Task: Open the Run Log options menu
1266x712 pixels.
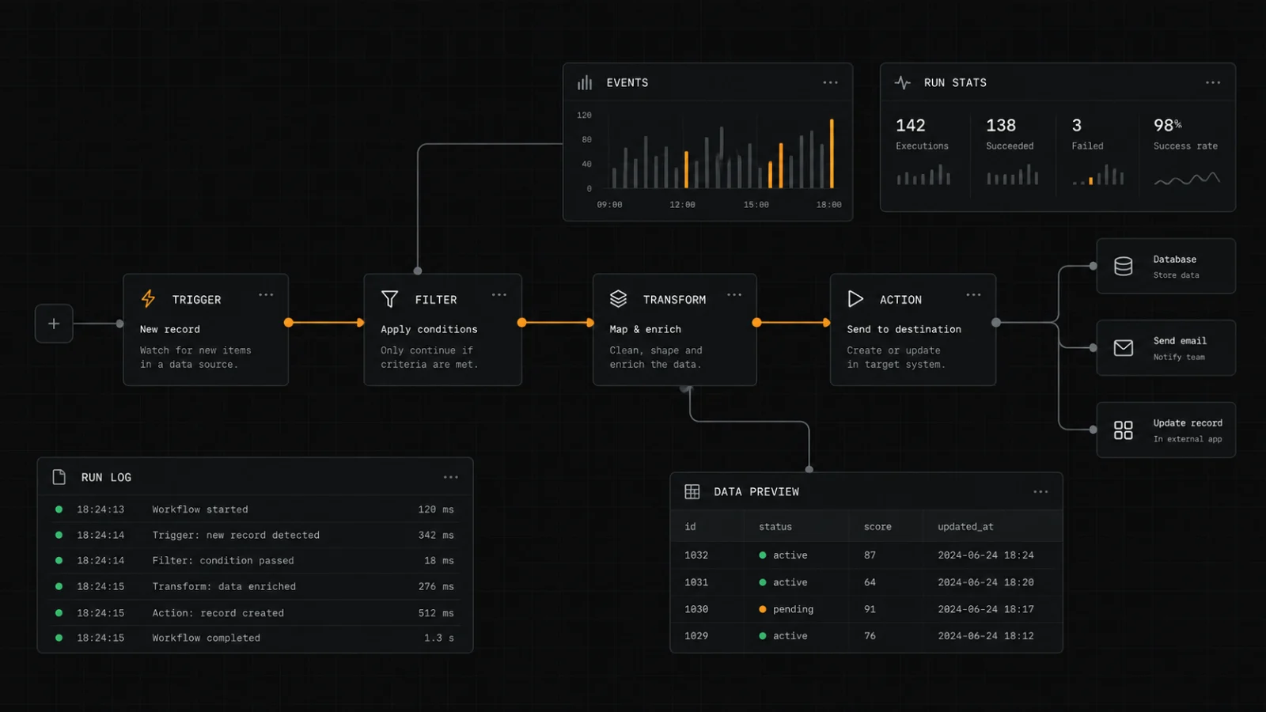Action: [451, 477]
